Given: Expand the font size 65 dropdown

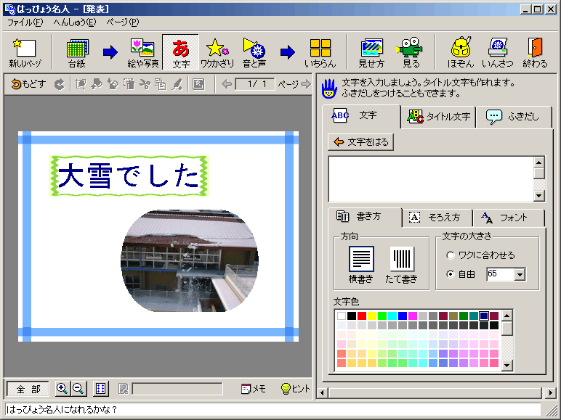Looking at the screenshot, I should [520, 274].
